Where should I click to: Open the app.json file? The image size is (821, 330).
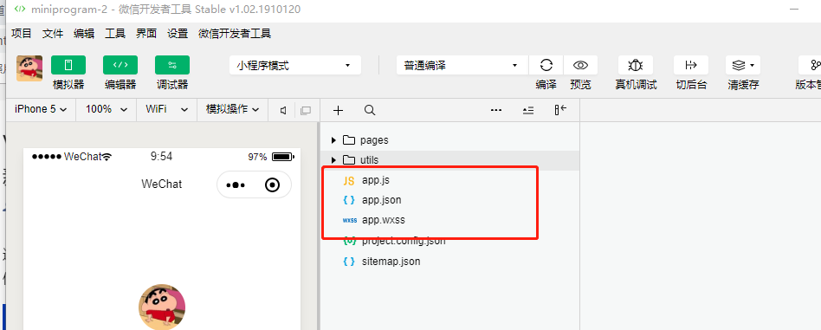[449, 200]
